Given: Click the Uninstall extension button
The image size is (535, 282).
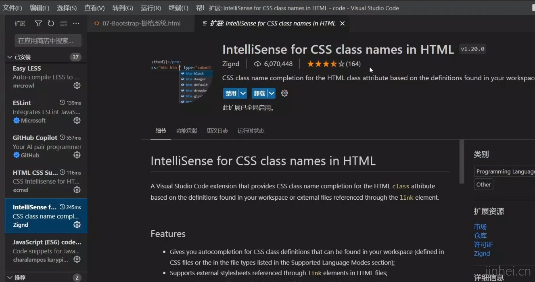Looking at the screenshot, I should pos(259,93).
